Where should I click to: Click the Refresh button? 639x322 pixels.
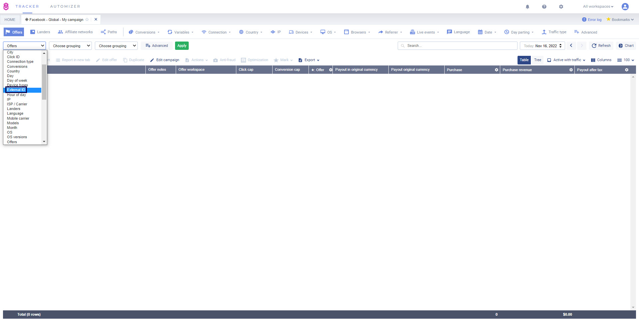coord(601,46)
